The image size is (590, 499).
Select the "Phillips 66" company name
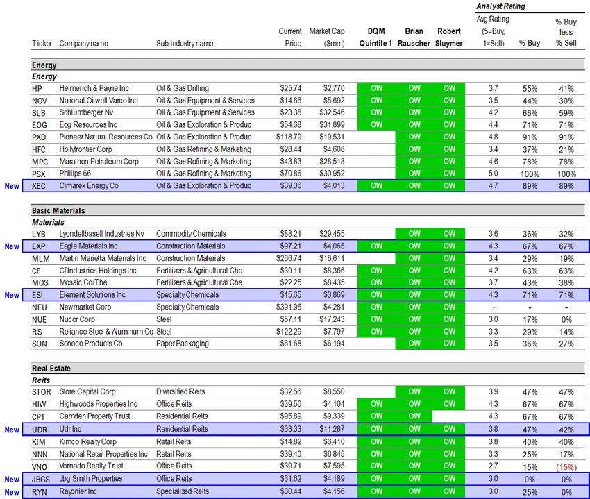click(75, 174)
